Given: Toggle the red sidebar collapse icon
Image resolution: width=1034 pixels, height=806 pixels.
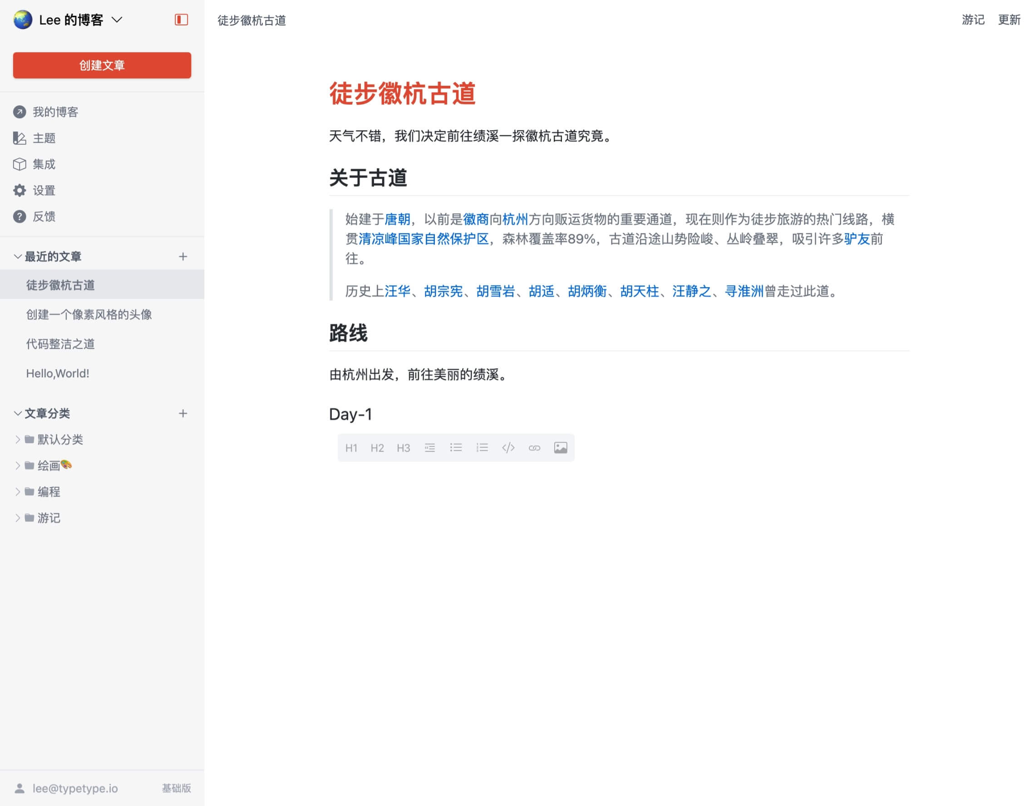Looking at the screenshot, I should (x=181, y=20).
